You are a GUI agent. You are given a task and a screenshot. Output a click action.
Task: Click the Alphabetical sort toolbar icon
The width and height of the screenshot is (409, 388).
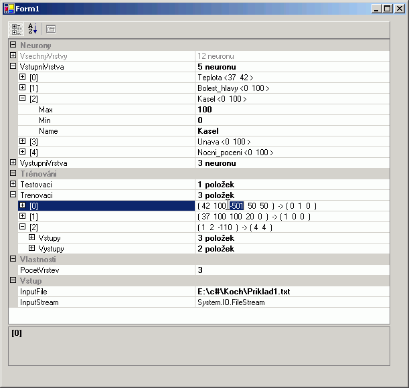pos(32,29)
